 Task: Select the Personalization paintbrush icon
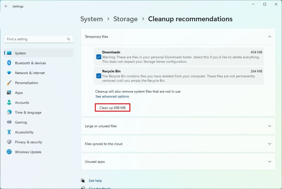click(x=9, y=83)
